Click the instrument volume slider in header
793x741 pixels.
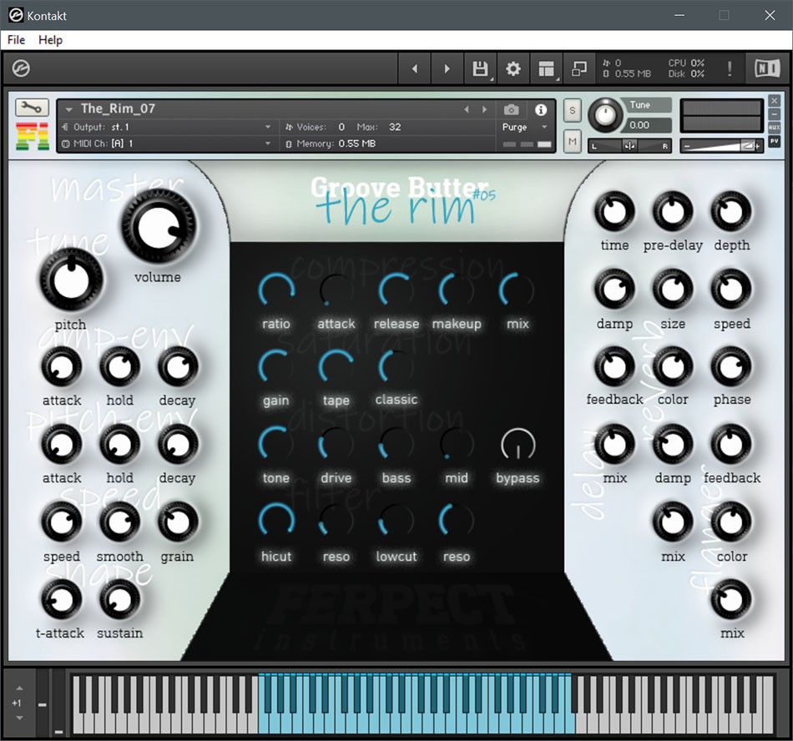[720, 146]
